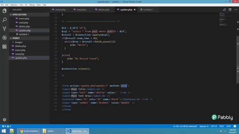This screenshot has height=134, width=239.
Task: Click the Visual Studio Code taskbar item
Action: 77,131
